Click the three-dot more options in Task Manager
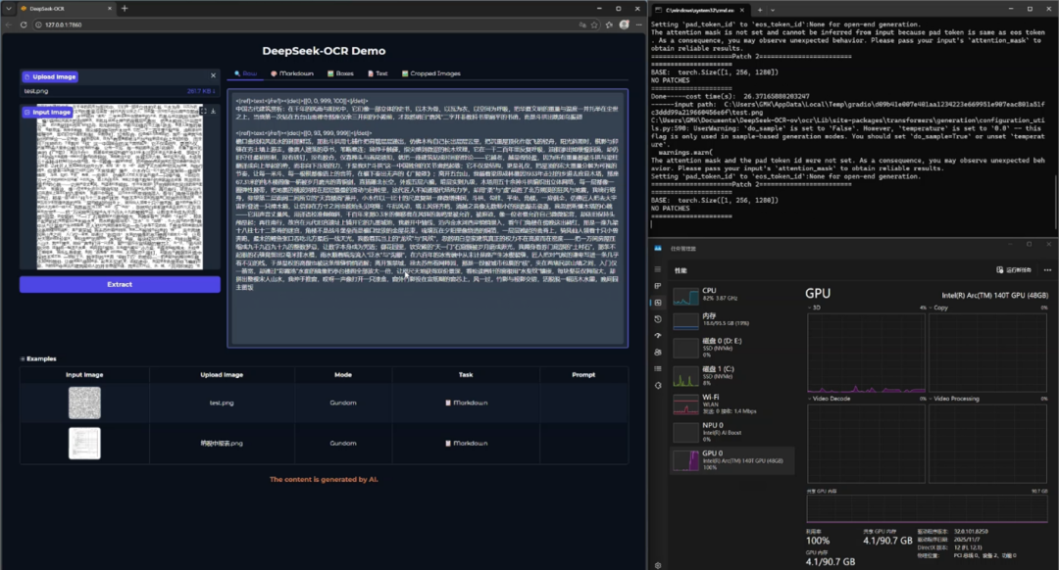 click(1047, 270)
